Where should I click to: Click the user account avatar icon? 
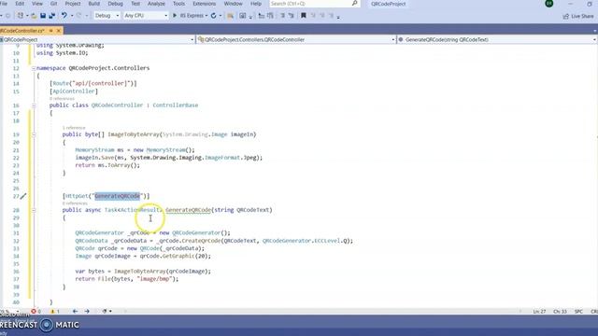[x=549, y=4]
